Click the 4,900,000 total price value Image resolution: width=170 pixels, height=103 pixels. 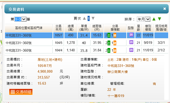(x=45, y=71)
